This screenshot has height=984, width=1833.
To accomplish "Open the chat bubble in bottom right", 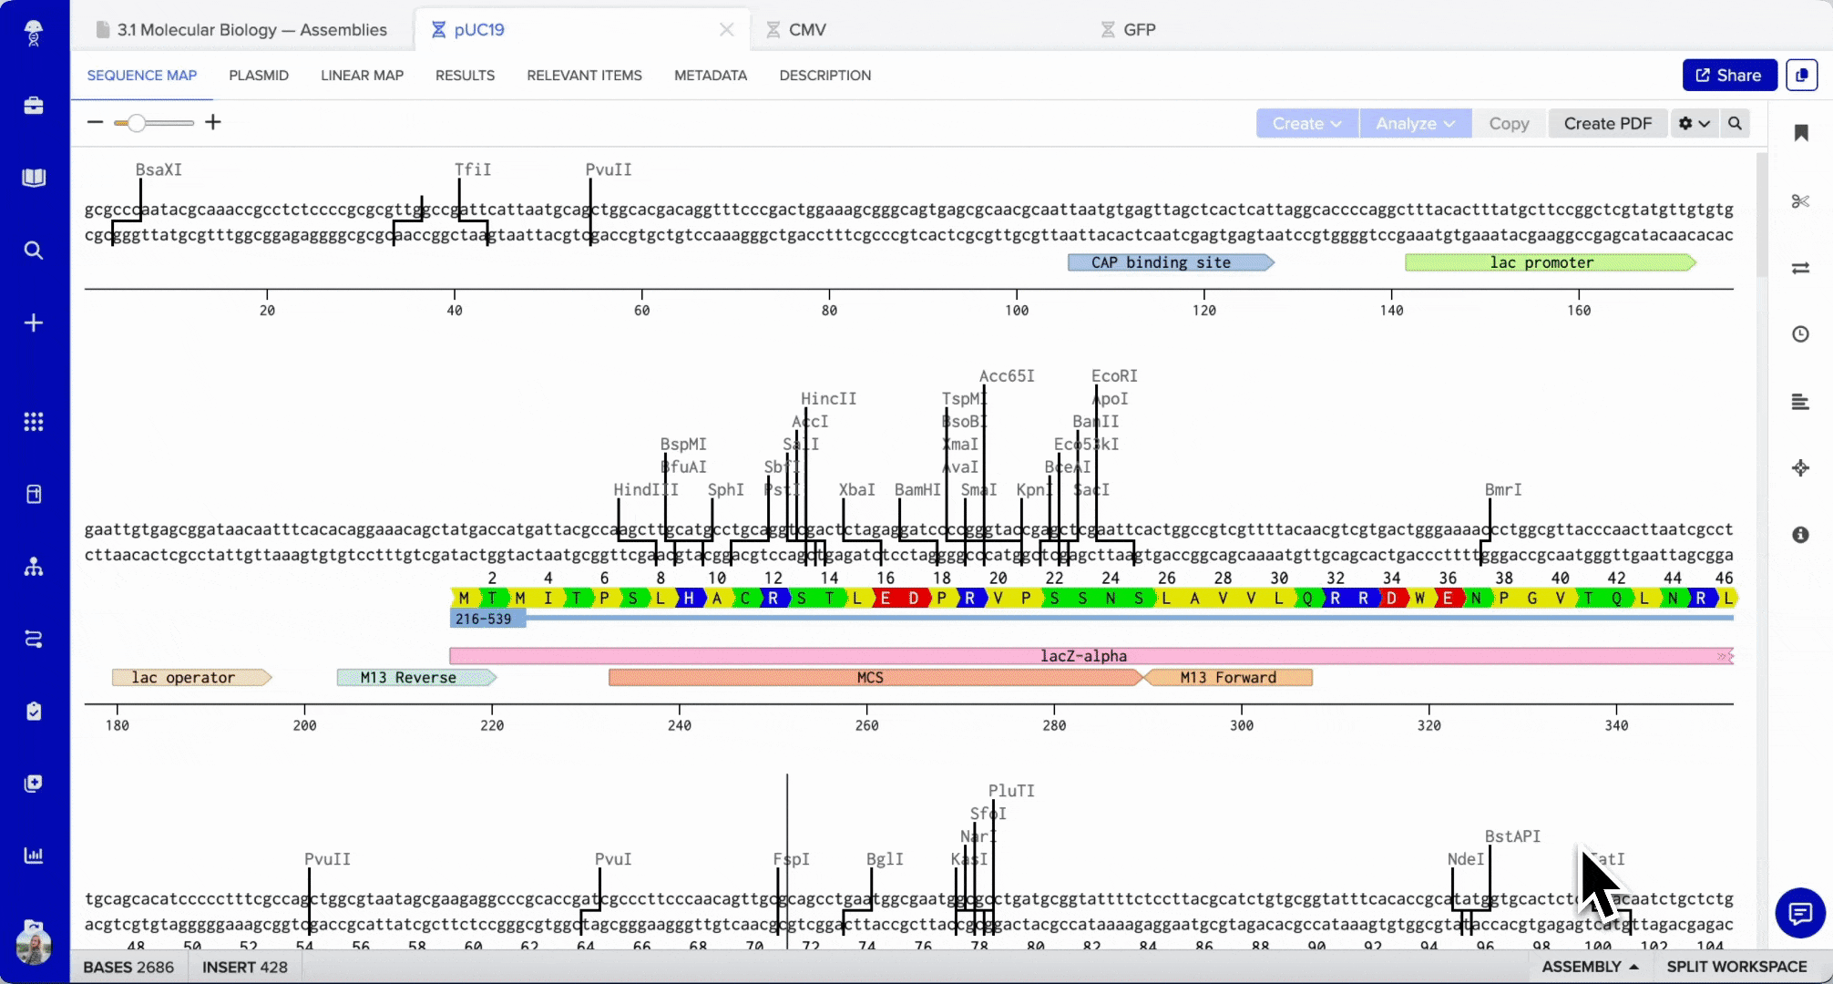I will click(1800, 913).
